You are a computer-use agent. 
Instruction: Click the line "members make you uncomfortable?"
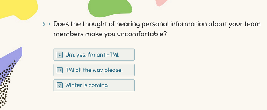tap(110, 34)
